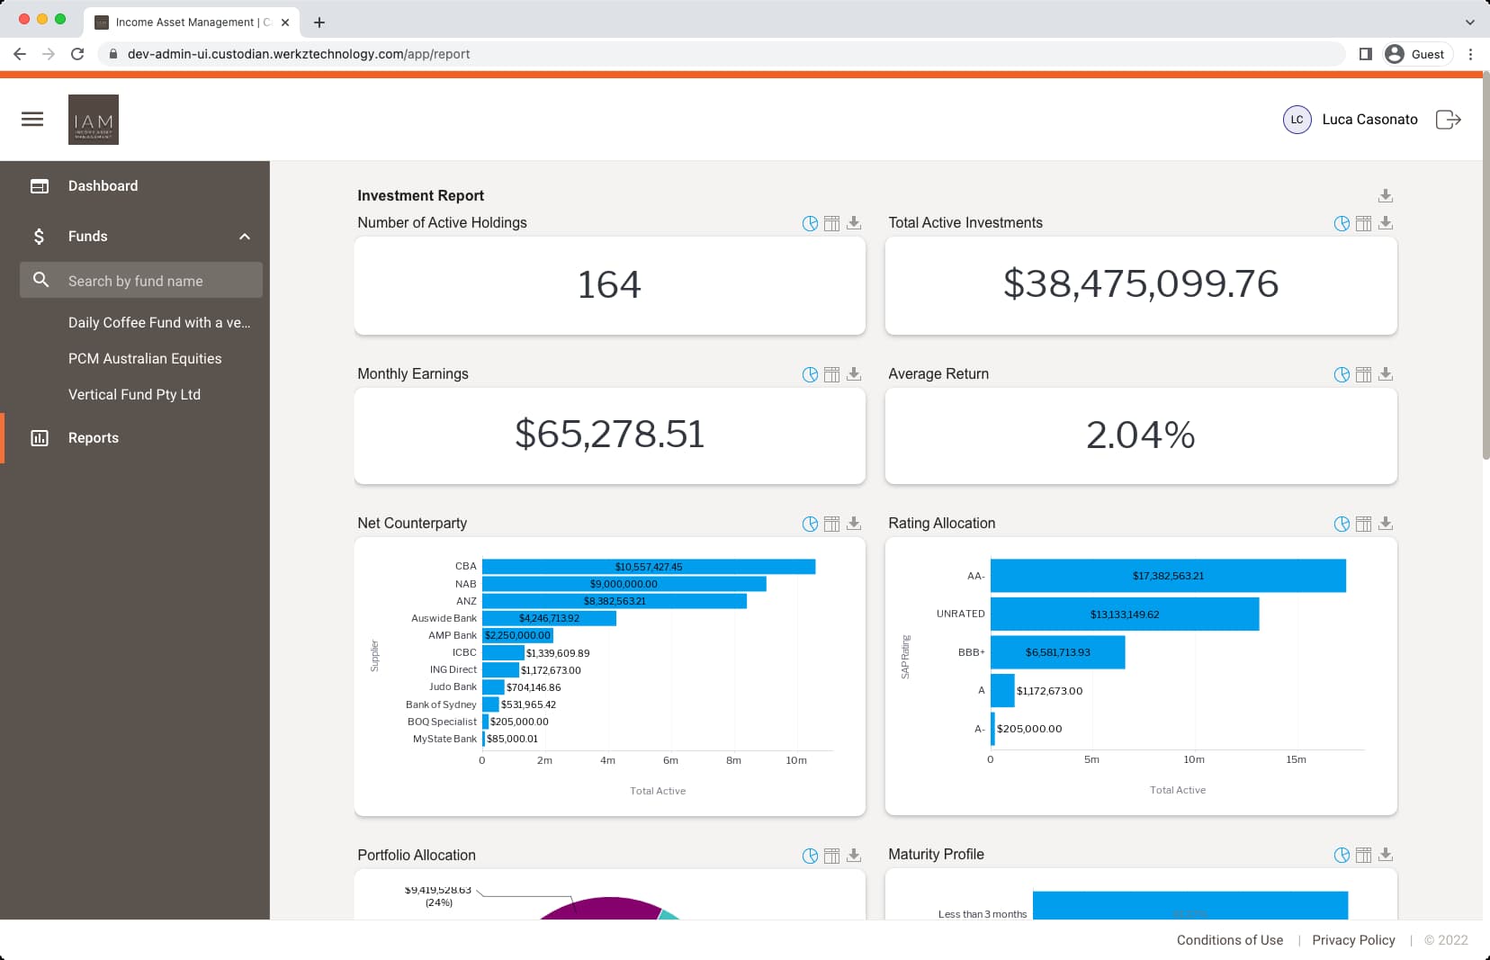The width and height of the screenshot is (1490, 960).
Task: Download the entire Investment Report
Action: [1385, 195]
